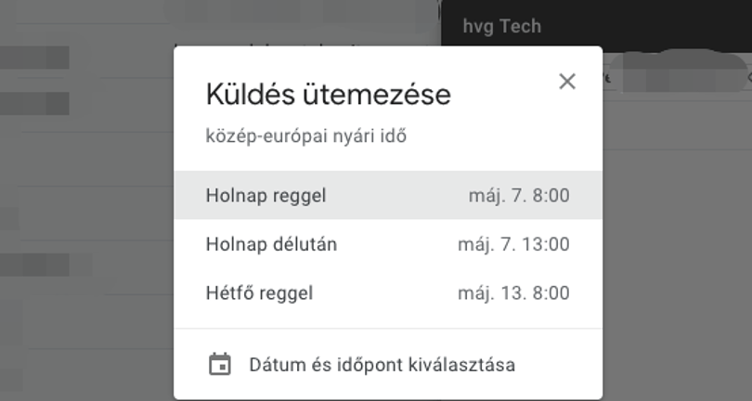Choose the Holnap reggel schedule option
Viewport: 752px width, 401px height.
[388, 195]
